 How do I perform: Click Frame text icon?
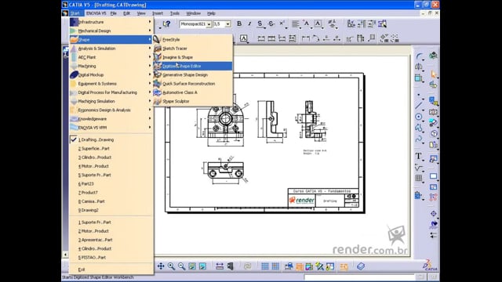[x=318, y=23]
